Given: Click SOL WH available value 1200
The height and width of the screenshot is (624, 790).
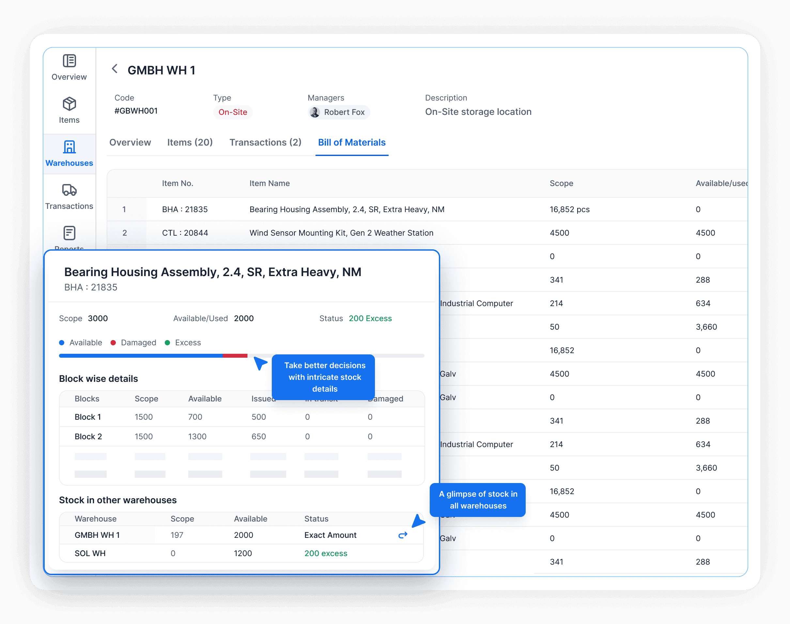Looking at the screenshot, I should (243, 553).
